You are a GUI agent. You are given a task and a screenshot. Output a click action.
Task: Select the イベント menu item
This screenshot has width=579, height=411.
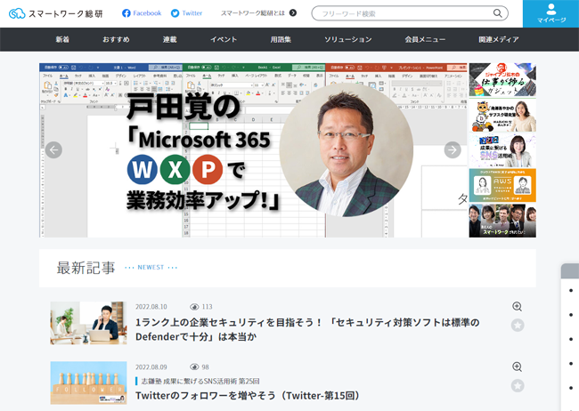(x=224, y=39)
